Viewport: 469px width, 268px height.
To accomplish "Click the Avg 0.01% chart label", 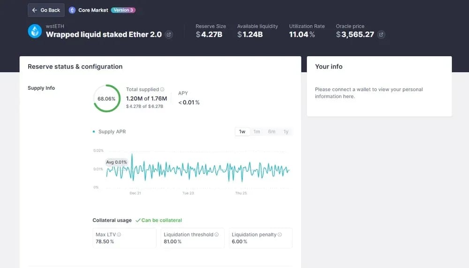I will click(x=116, y=162).
